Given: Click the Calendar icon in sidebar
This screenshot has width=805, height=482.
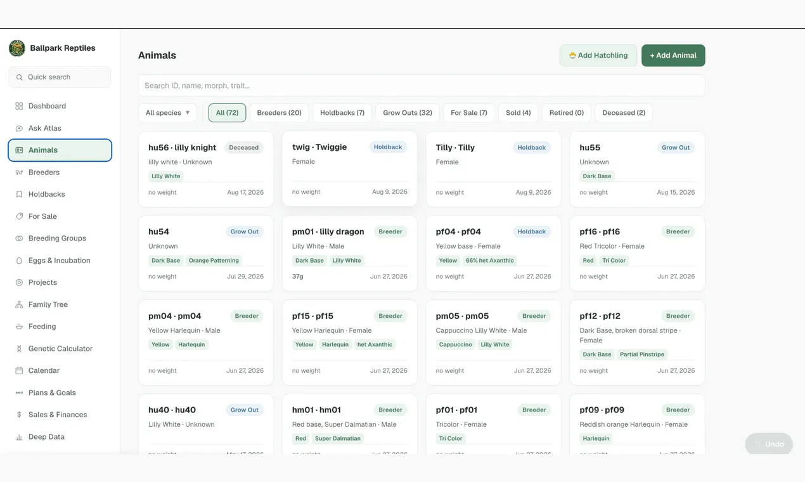Looking at the screenshot, I should point(19,370).
